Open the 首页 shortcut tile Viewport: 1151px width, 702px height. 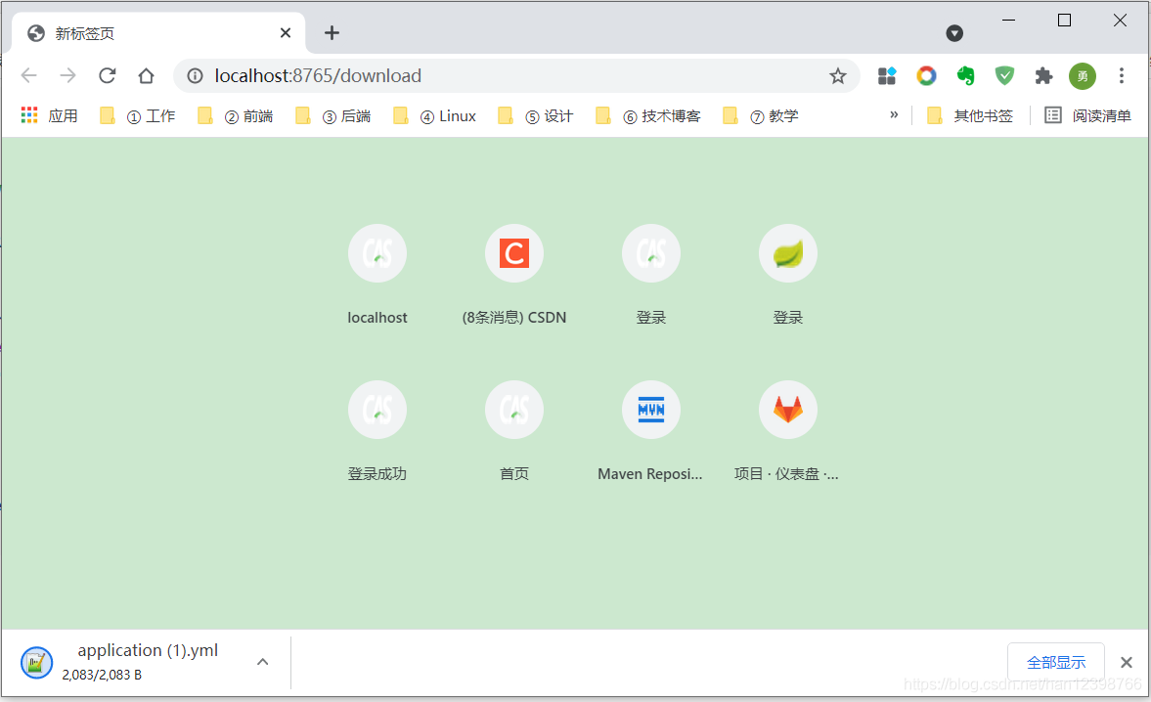pyautogui.click(x=513, y=430)
